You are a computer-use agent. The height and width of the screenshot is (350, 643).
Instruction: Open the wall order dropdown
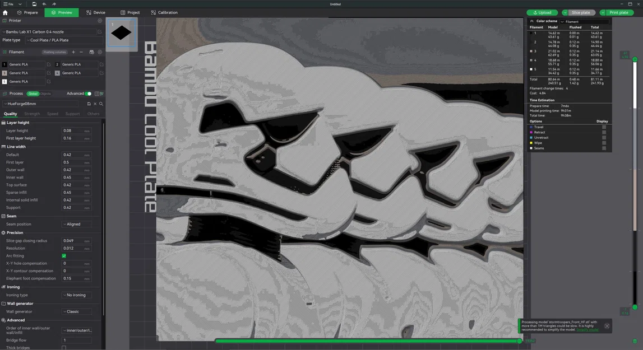pos(76,330)
